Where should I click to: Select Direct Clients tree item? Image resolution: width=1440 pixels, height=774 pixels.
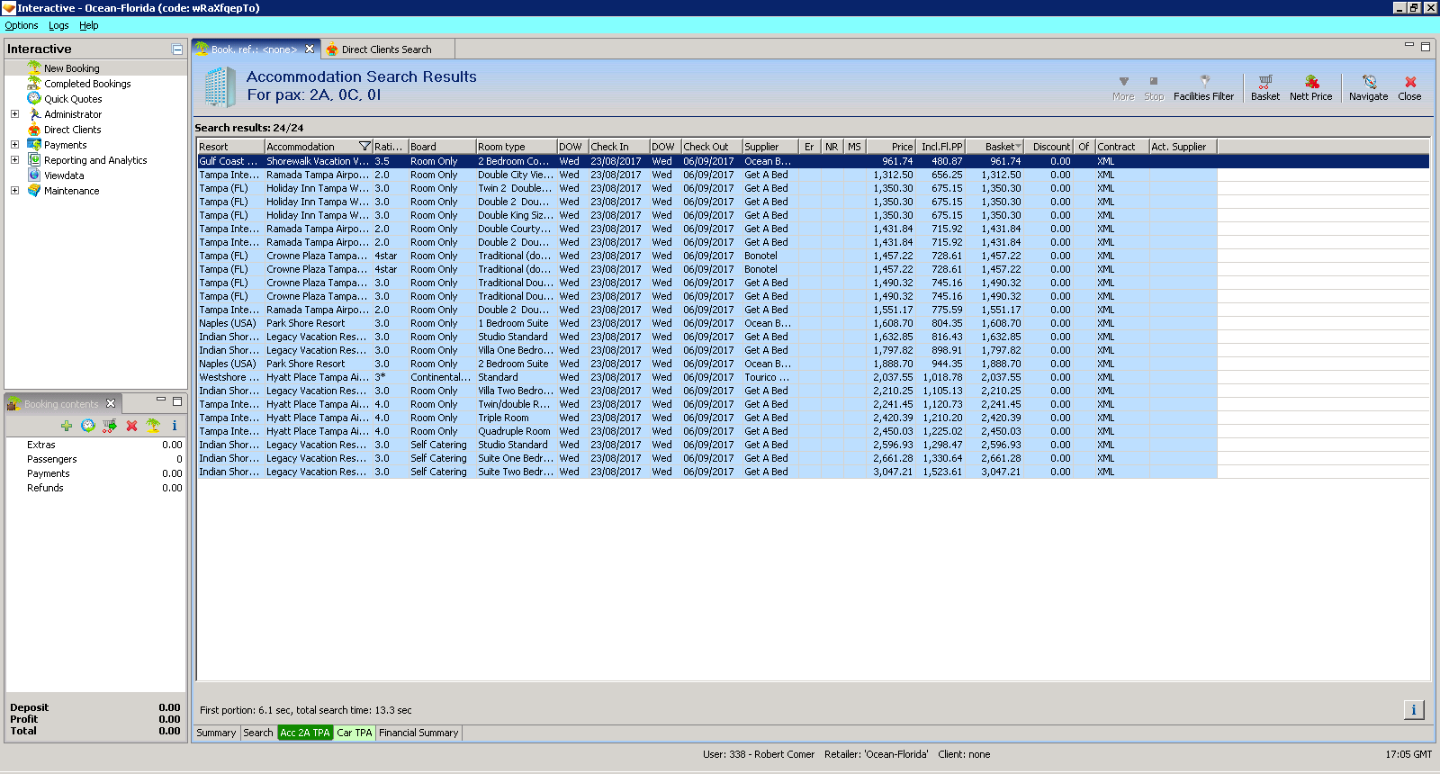[x=73, y=130]
